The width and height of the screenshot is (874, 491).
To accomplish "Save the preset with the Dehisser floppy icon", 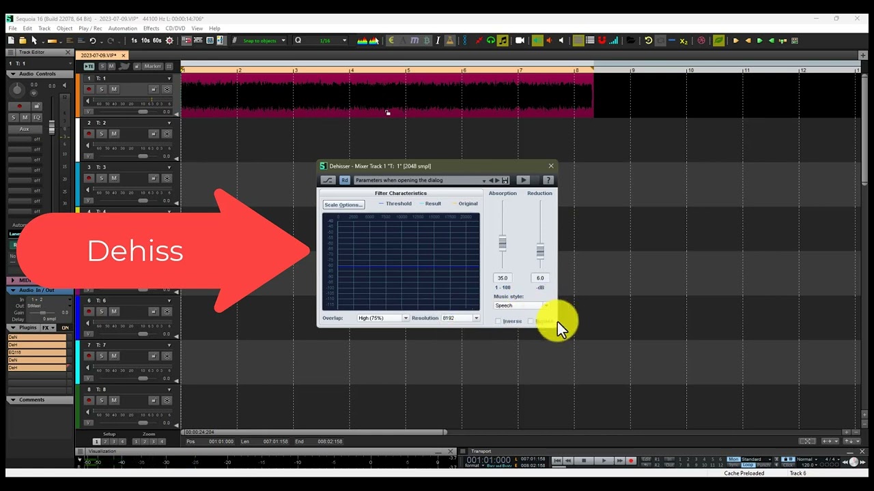I will click(x=505, y=180).
